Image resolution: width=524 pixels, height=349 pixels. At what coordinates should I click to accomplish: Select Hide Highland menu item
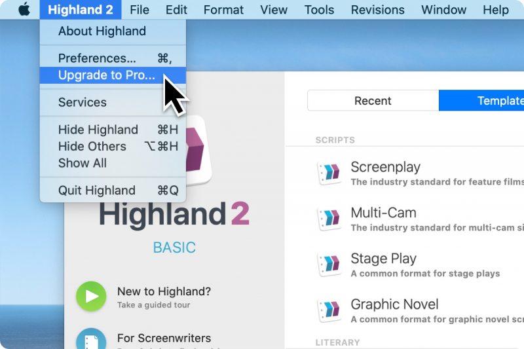tap(98, 130)
